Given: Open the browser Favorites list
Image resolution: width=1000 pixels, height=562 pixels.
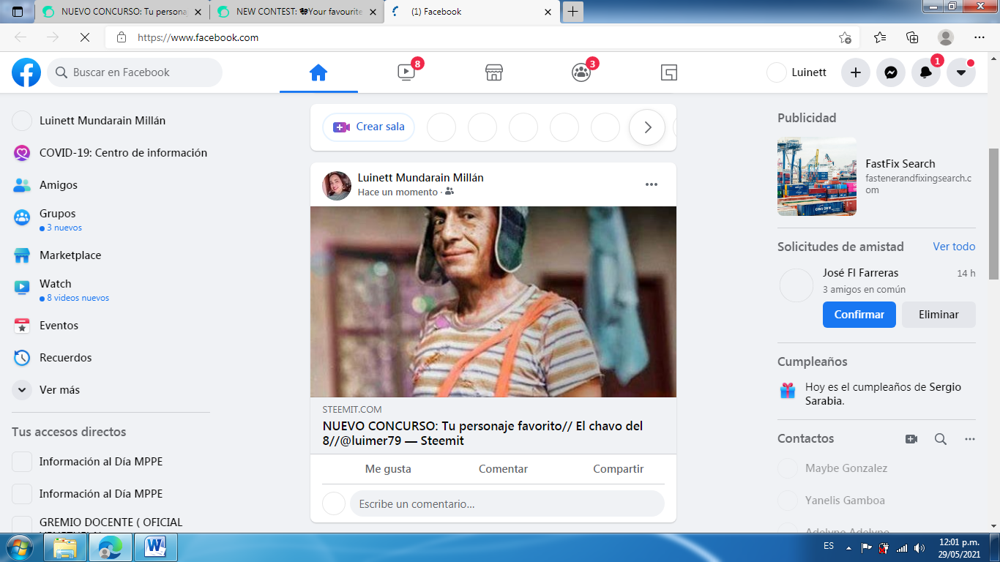Looking at the screenshot, I should click(x=879, y=37).
